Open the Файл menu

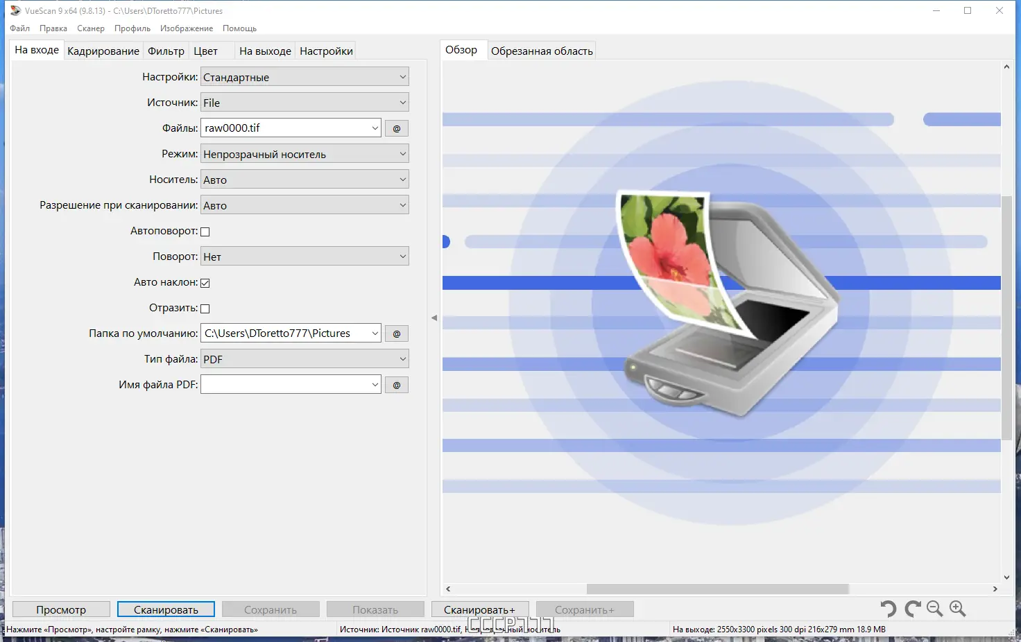click(x=19, y=28)
